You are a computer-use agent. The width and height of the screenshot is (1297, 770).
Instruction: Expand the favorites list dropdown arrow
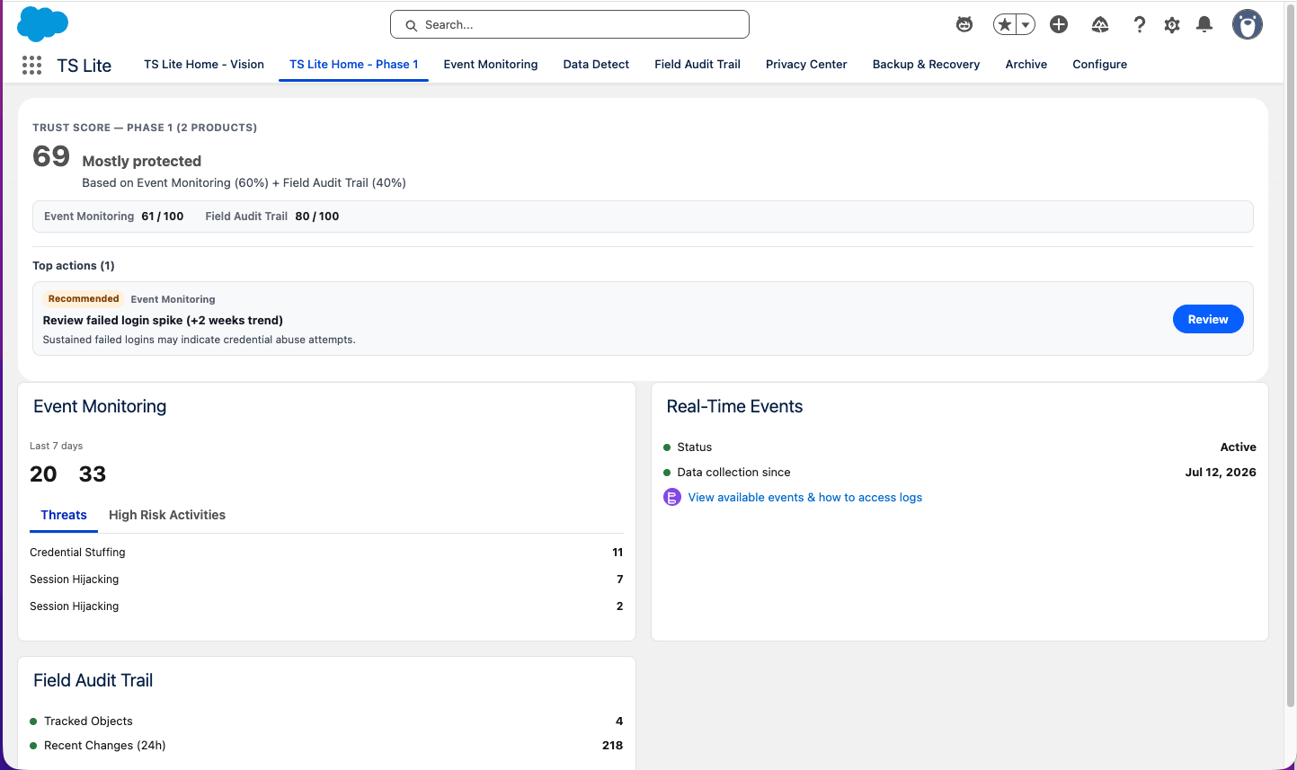pos(1026,25)
